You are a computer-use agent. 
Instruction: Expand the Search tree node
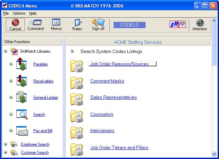11,114
